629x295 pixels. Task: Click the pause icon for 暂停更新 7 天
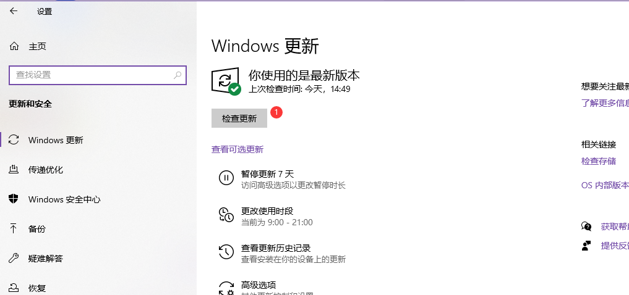pyautogui.click(x=226, y=177)
